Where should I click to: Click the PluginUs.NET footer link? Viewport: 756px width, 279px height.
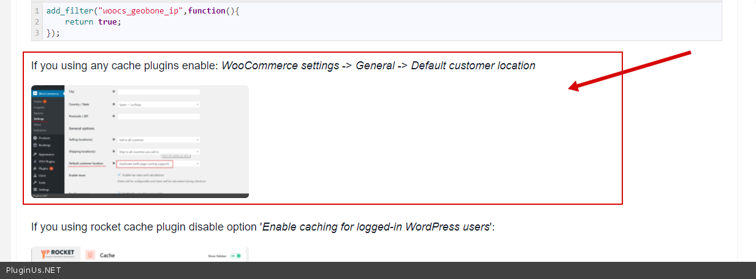34,270
